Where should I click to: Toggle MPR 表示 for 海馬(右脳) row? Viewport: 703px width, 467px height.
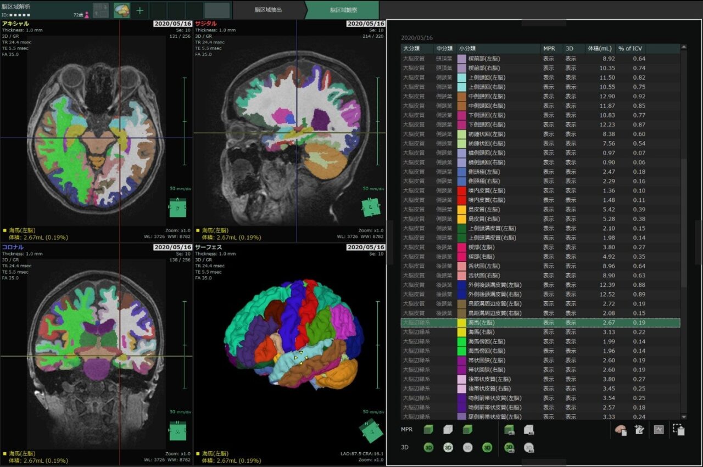(x=549, y=332)
